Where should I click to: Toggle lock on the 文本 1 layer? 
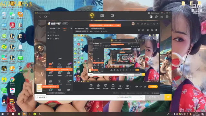tap(51, 35)
